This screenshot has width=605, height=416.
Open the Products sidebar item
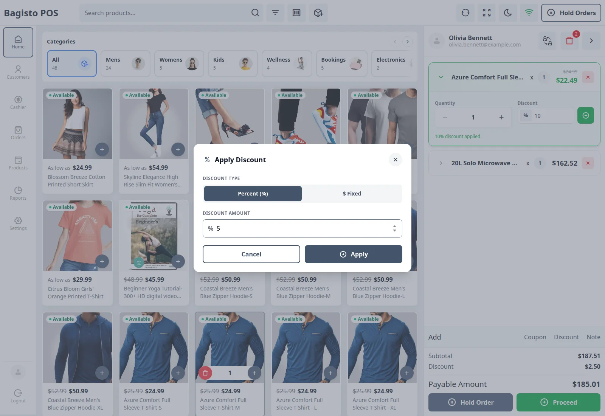[x=18, y=163]
